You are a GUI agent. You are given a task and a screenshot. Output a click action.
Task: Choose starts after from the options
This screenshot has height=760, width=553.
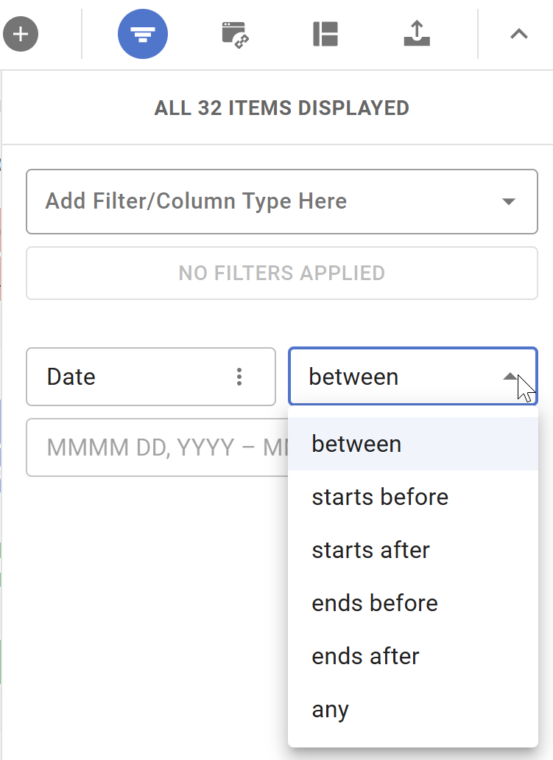click(370, 550)
